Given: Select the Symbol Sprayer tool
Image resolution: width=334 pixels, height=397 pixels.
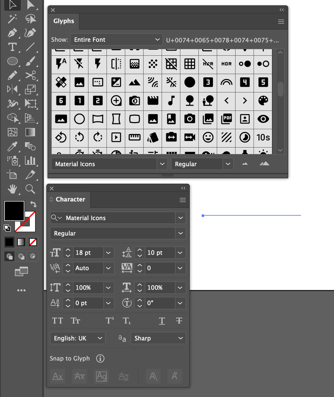Looking at the screenshot, I should coord(12,161).
